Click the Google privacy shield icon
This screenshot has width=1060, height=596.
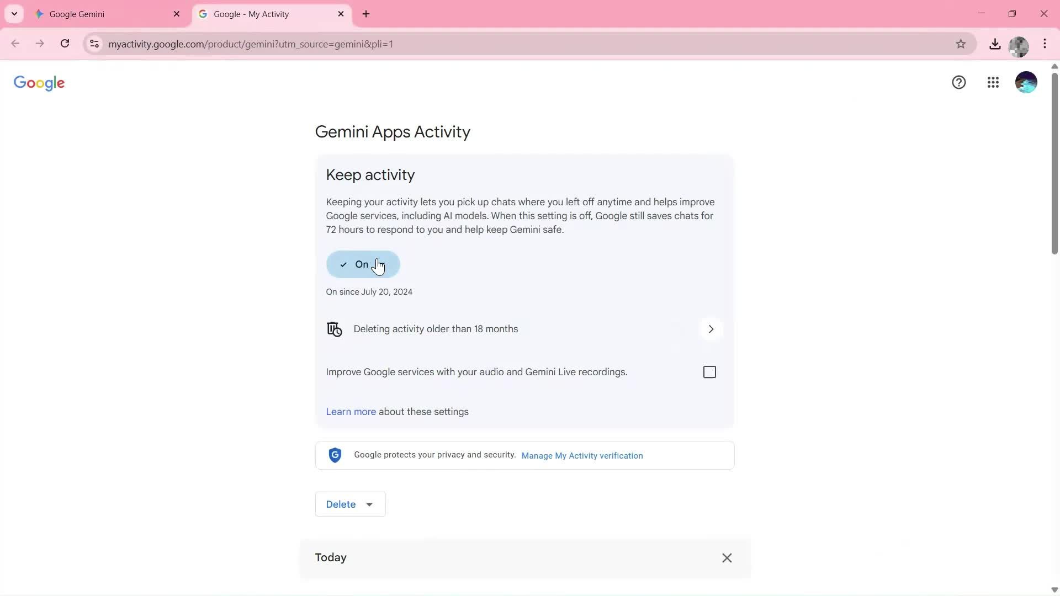click(x=335, y=455)
